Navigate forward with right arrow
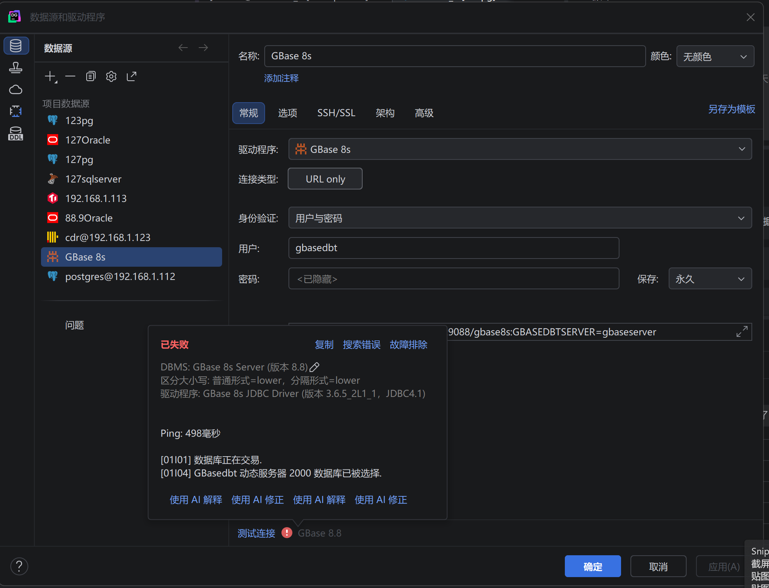769x588 pixels. [203, 48]
